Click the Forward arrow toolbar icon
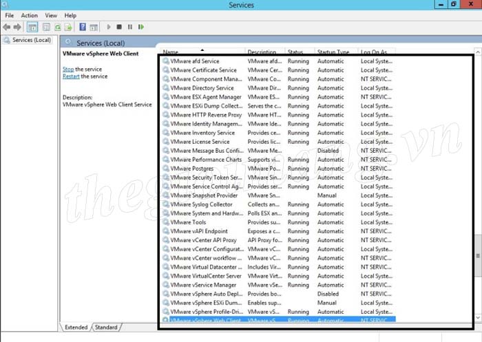This screenshot has height=342, width=482. pyautogui.click(x=17, y=27)
